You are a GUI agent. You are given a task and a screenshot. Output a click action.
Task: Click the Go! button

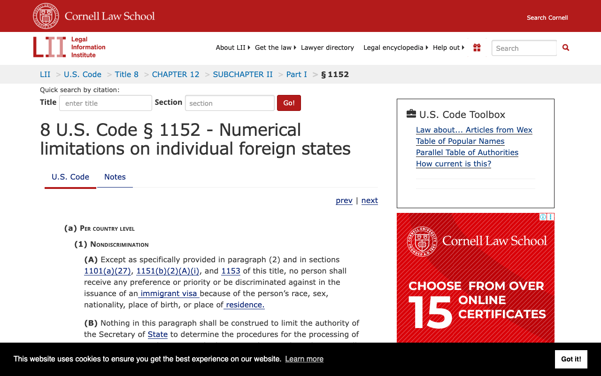(x=289, y=103)
